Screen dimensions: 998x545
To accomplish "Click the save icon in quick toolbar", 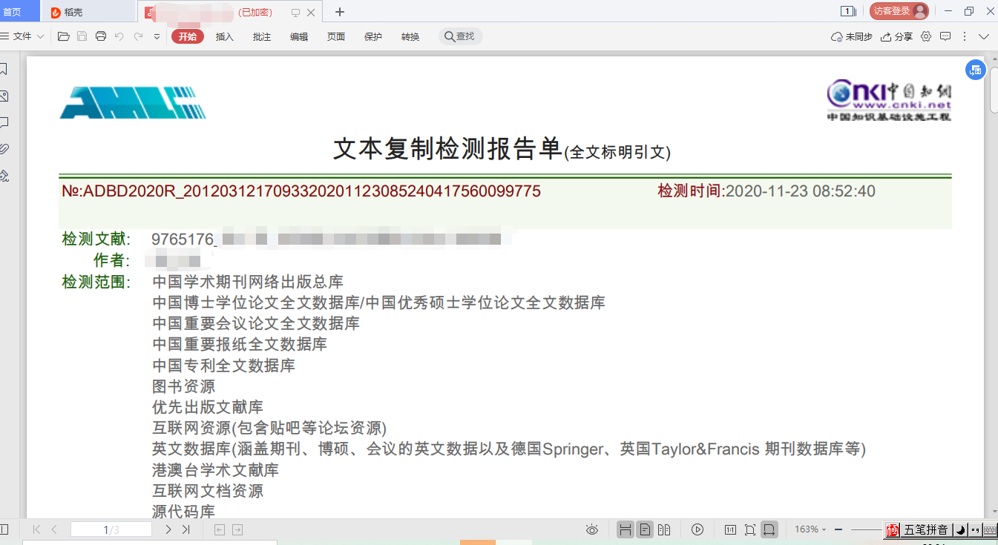I will pyautogui.click(x=82, y=36).
